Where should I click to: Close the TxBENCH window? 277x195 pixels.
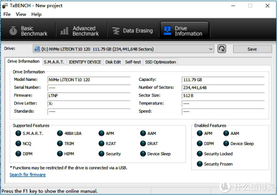pyautogui.click(x=267, y=6)
